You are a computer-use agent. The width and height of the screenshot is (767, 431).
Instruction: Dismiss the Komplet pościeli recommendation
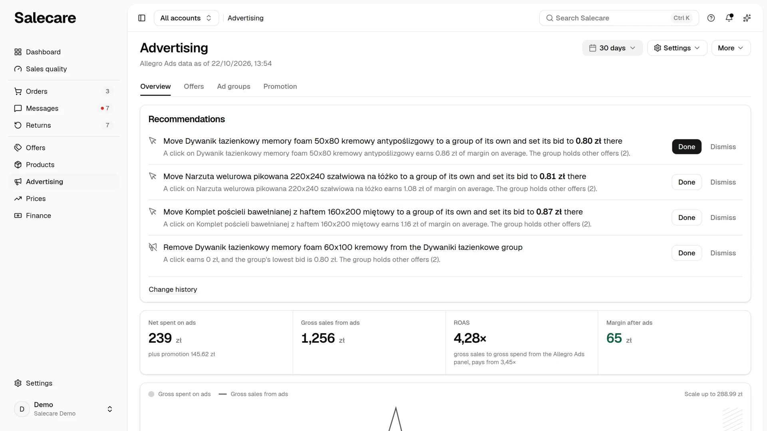click(723, 217)
